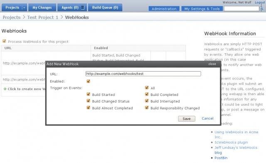Open Jeff Lindsay's WebHooks blog link
This screenshot has width=266, height=163.
236,150
